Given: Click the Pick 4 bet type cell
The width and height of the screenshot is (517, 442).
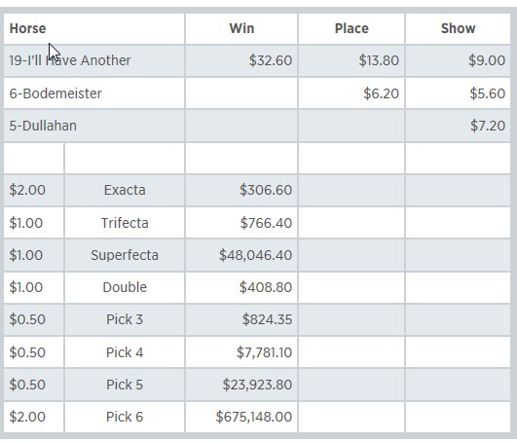Looking at the screenshot, I should tap(125, 352).
